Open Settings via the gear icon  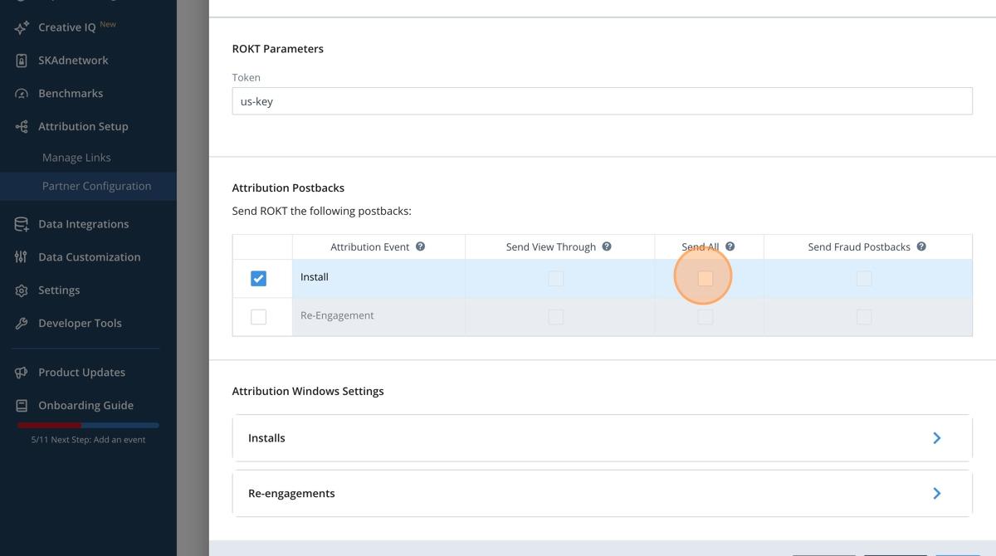coord(23,290)
